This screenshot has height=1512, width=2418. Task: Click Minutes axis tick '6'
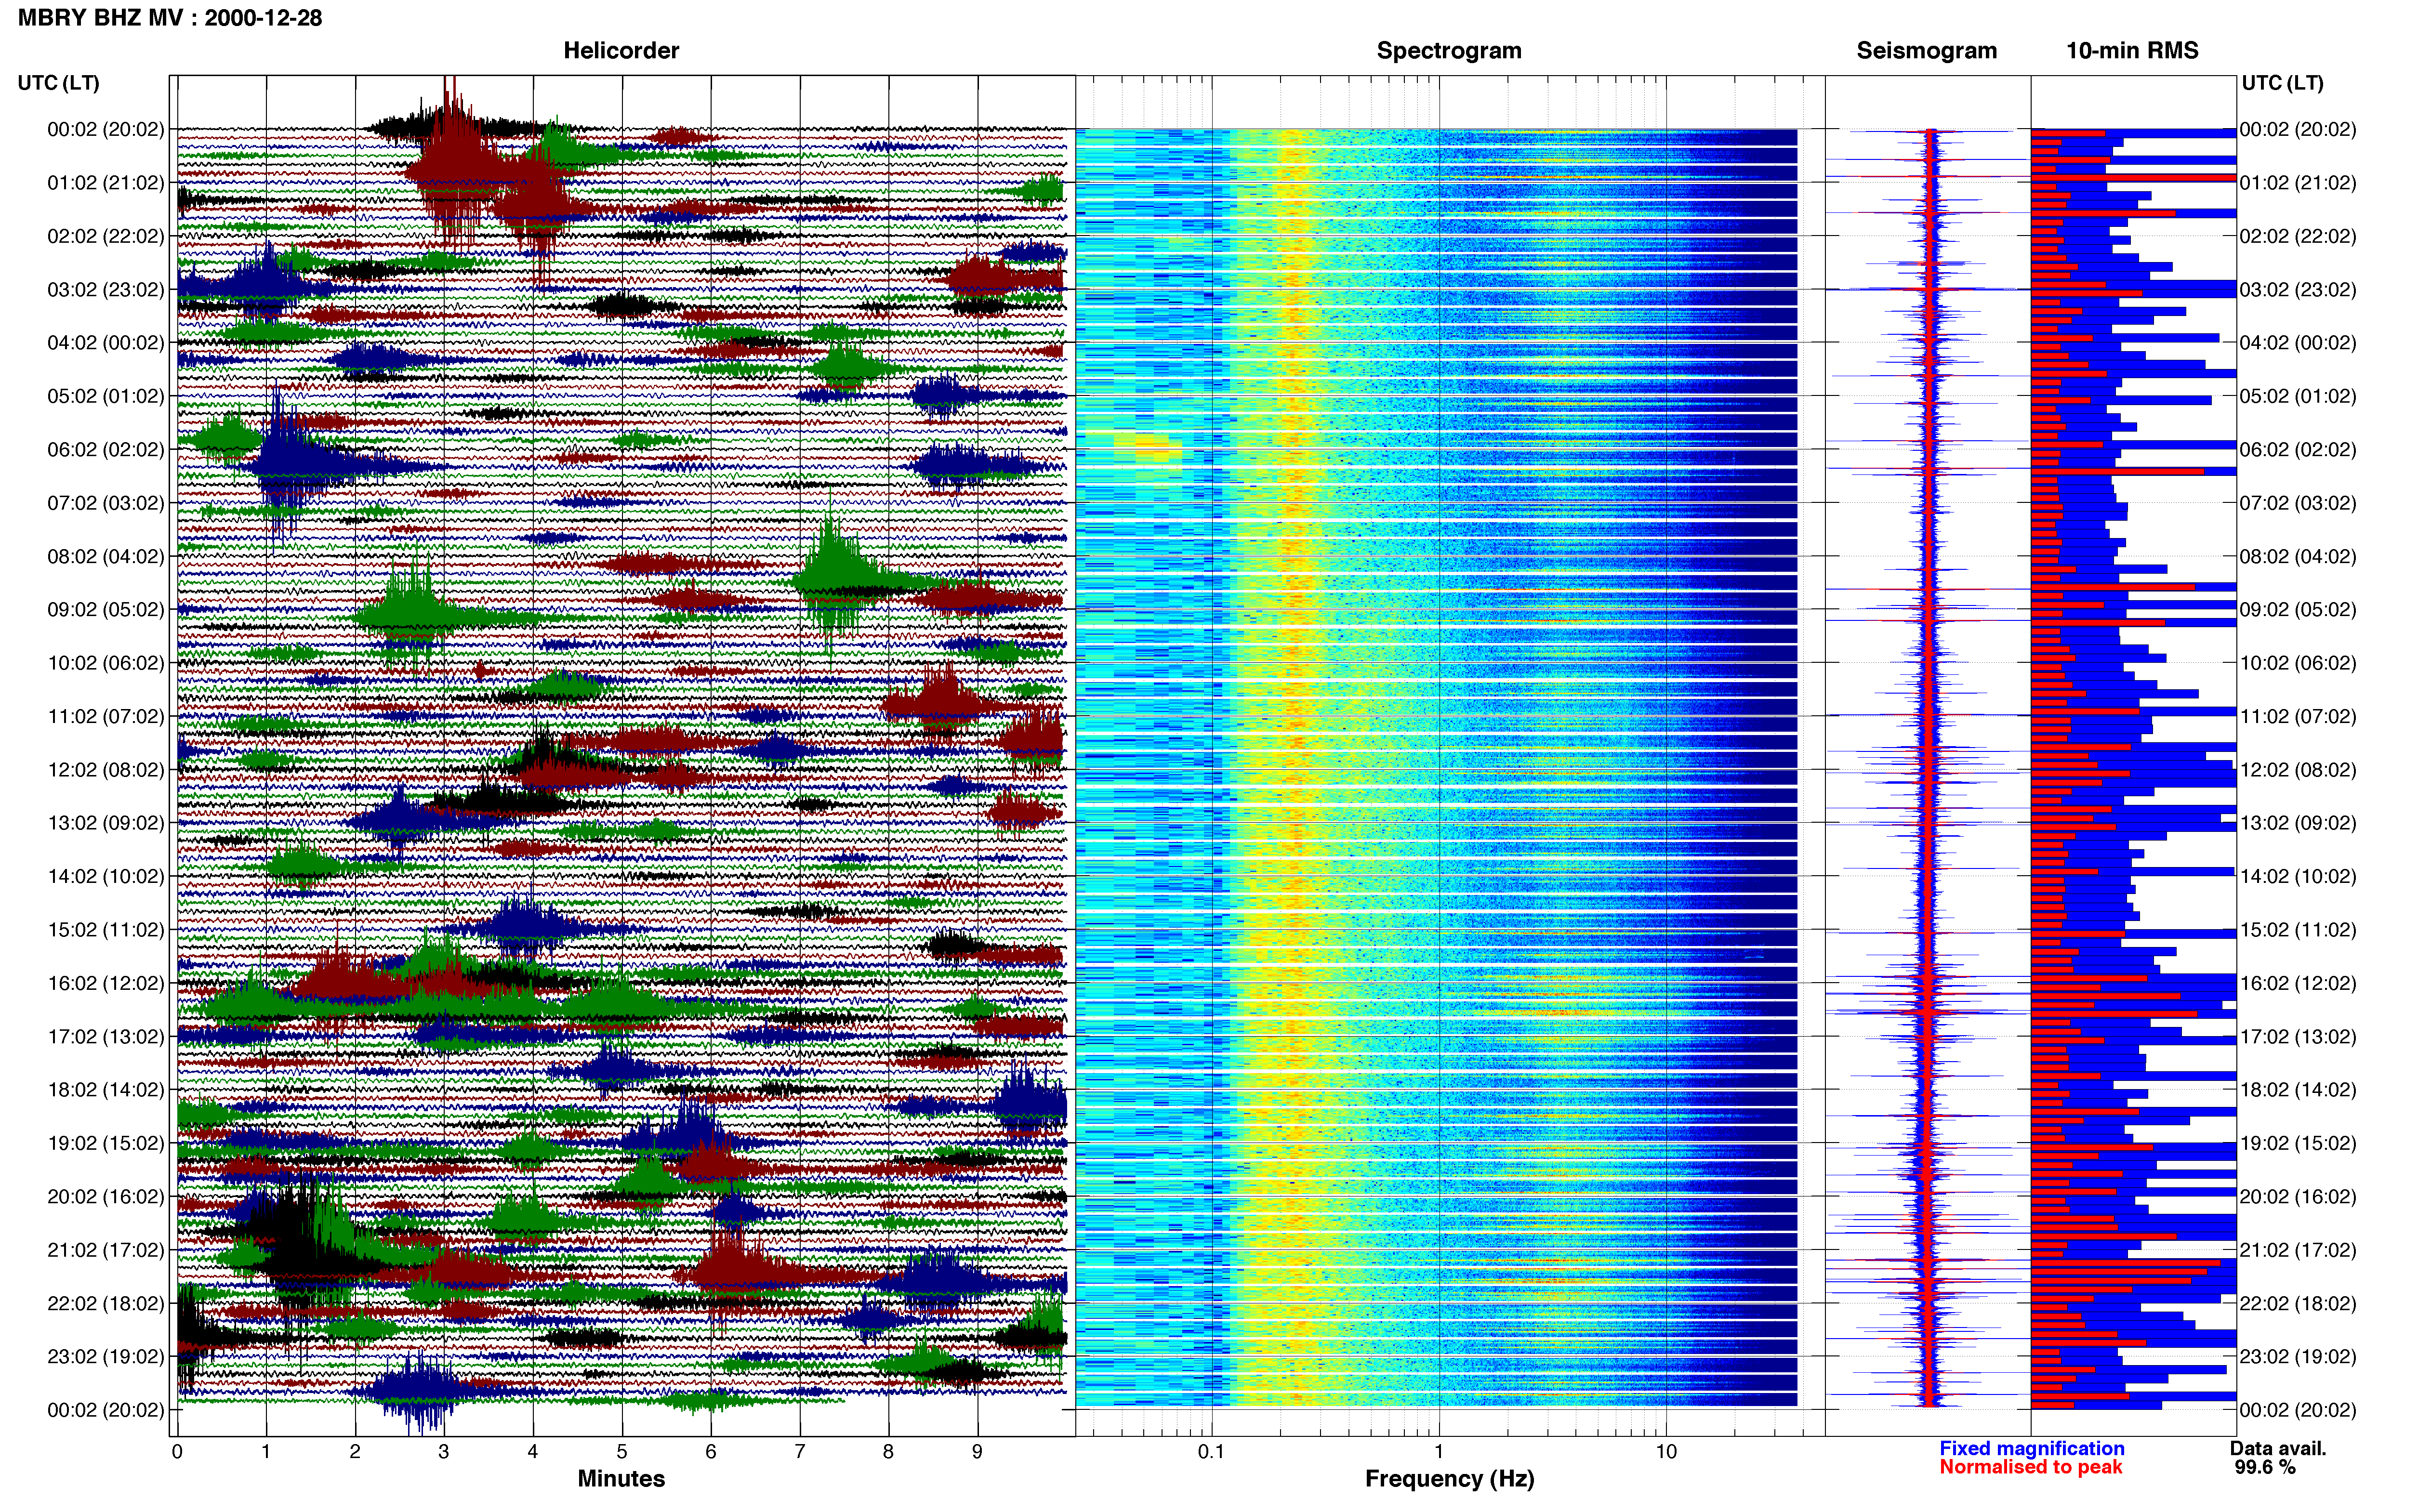711,1452
